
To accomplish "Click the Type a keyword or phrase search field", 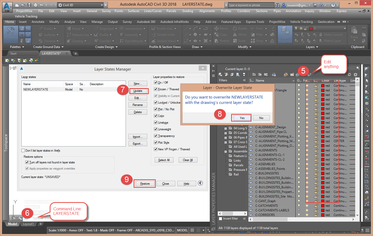I will tap(251, 5).
